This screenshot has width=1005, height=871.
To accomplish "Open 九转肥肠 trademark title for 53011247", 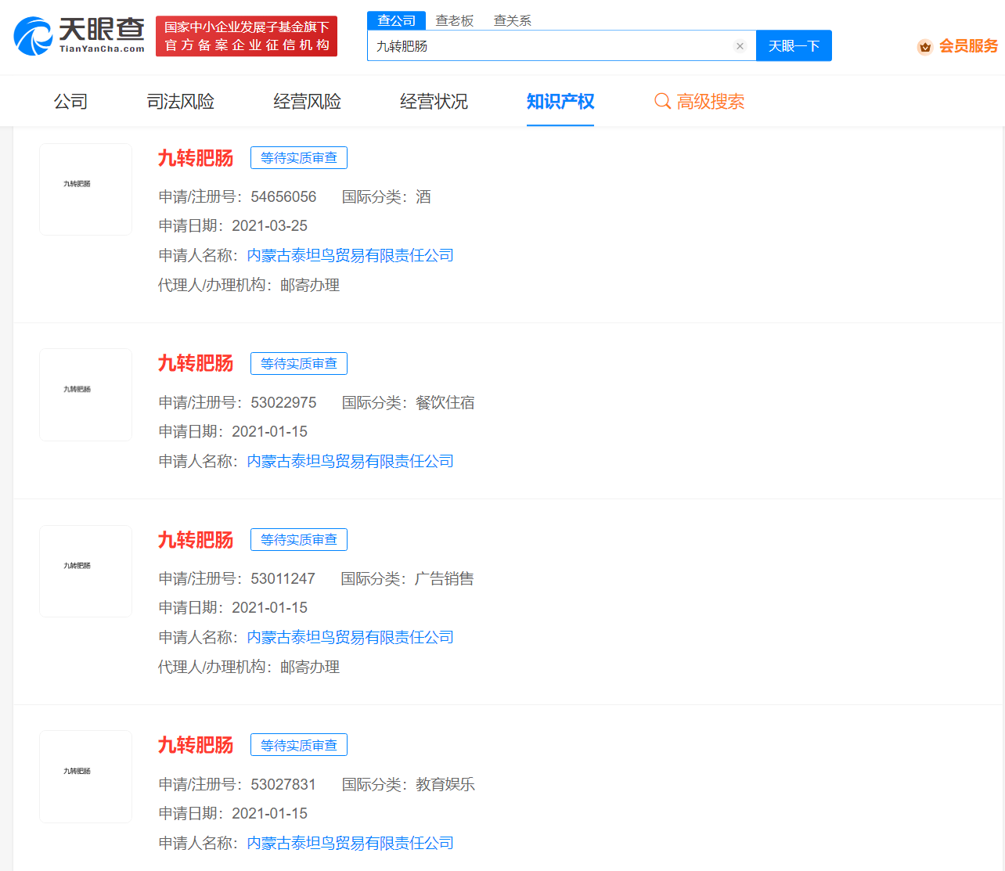I will (x=196, y=540).
